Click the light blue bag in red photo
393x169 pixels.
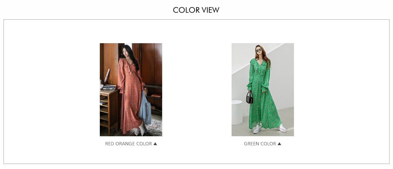click(x=145, y=108)
